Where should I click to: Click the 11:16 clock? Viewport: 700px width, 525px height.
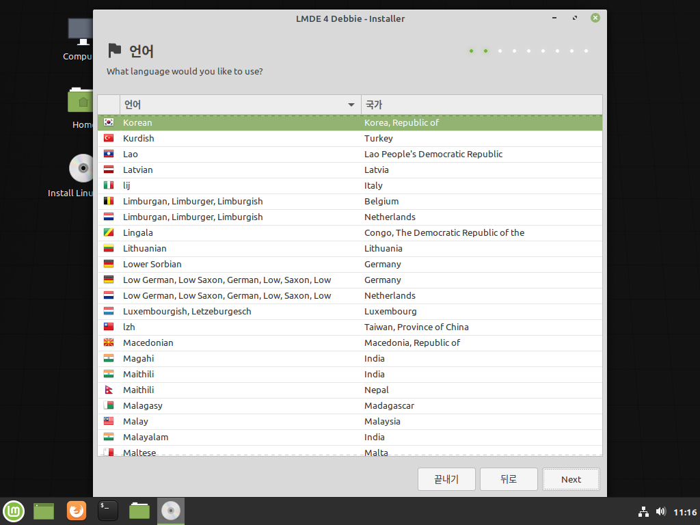pos(685,512)
